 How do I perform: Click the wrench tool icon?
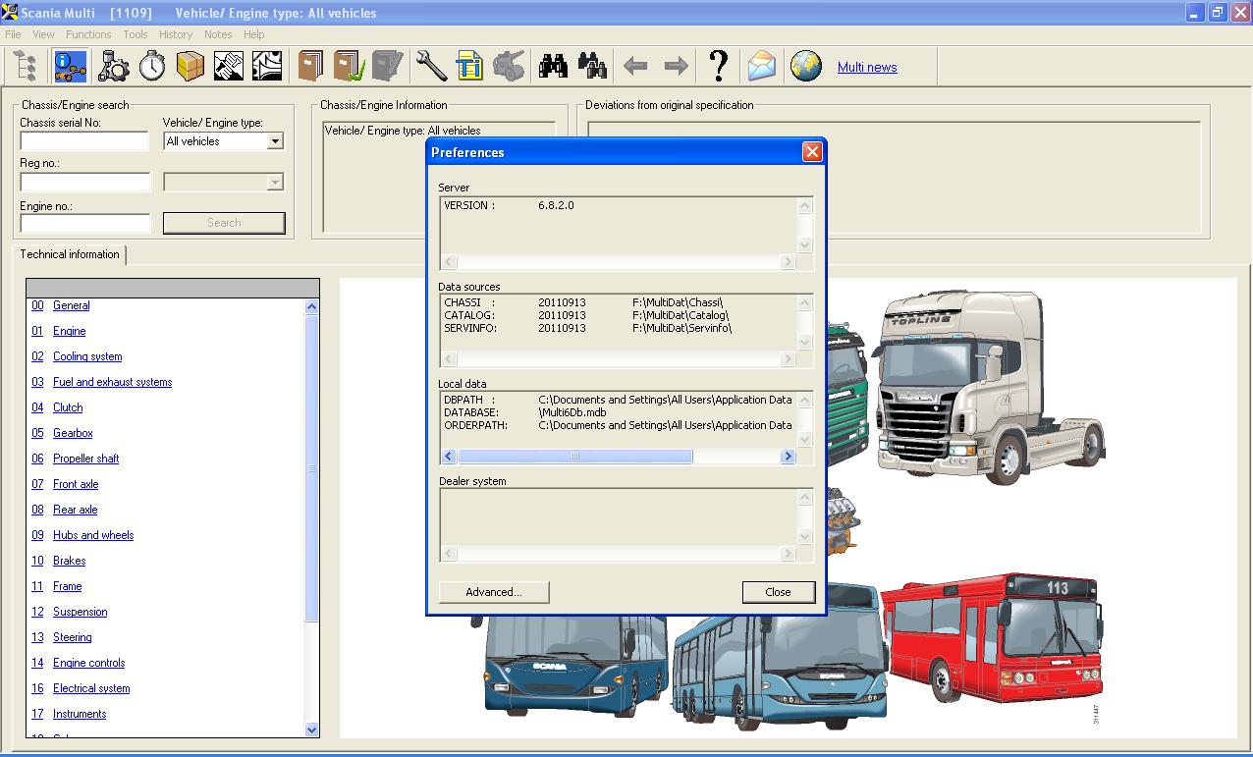(x=431, y=67)
